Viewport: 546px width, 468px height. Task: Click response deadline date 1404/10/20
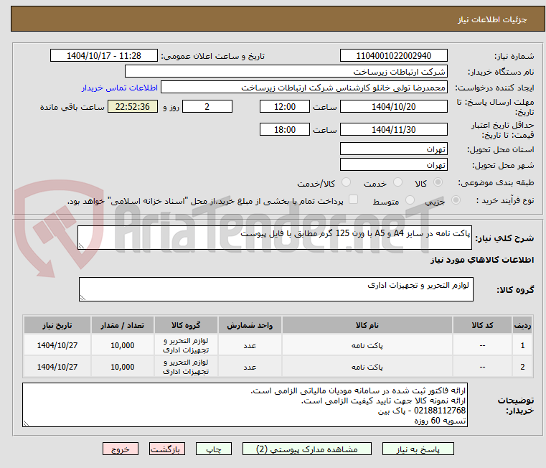(x=393, y=106)
